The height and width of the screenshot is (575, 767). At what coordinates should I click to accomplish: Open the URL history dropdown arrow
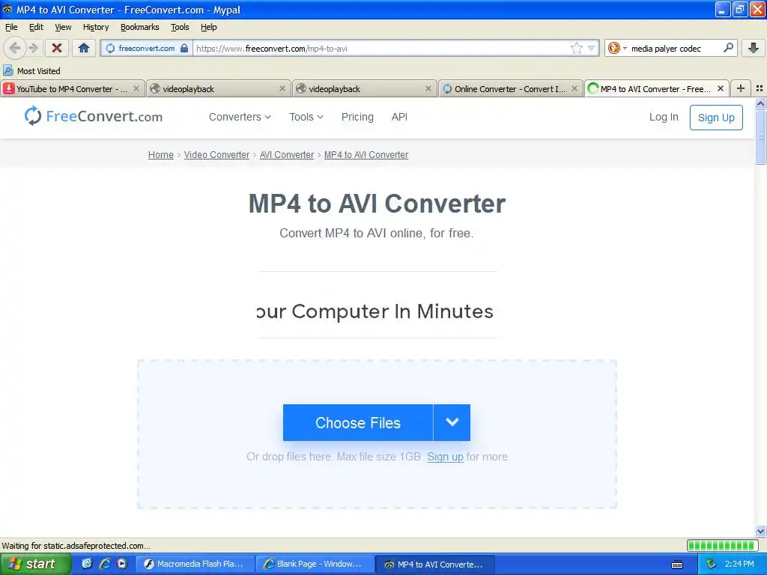click(591, 48)
